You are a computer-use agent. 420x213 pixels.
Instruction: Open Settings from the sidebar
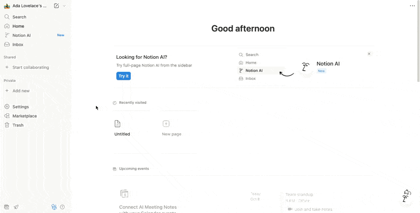point(20,106)
